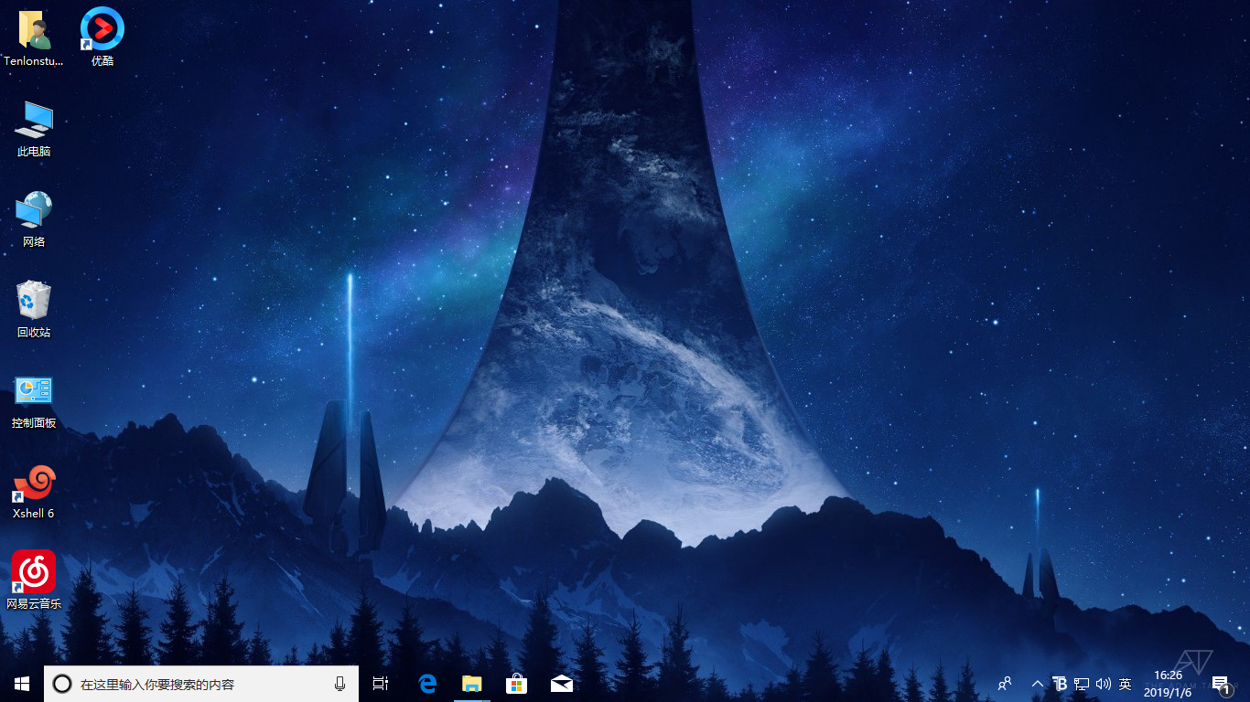Select the 此电脑 (This PC) desktop icon
Screen dimensions: 1250x702
[x=34, y=128]
